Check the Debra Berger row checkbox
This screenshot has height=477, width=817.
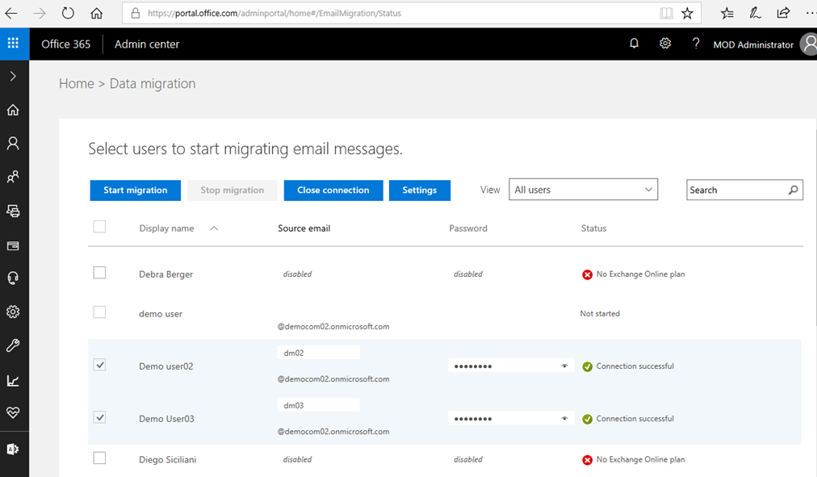(x=99, y=273)
